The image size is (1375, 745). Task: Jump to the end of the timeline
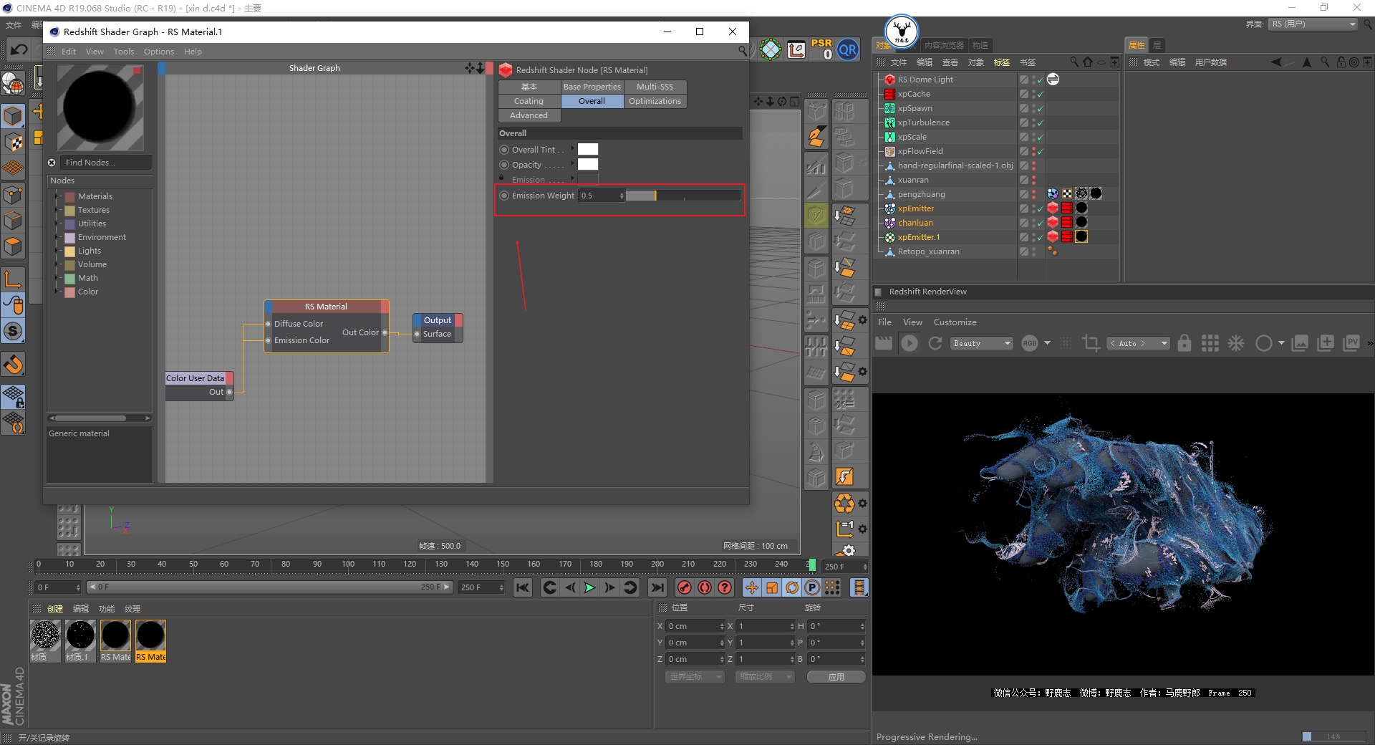point(657,587)
